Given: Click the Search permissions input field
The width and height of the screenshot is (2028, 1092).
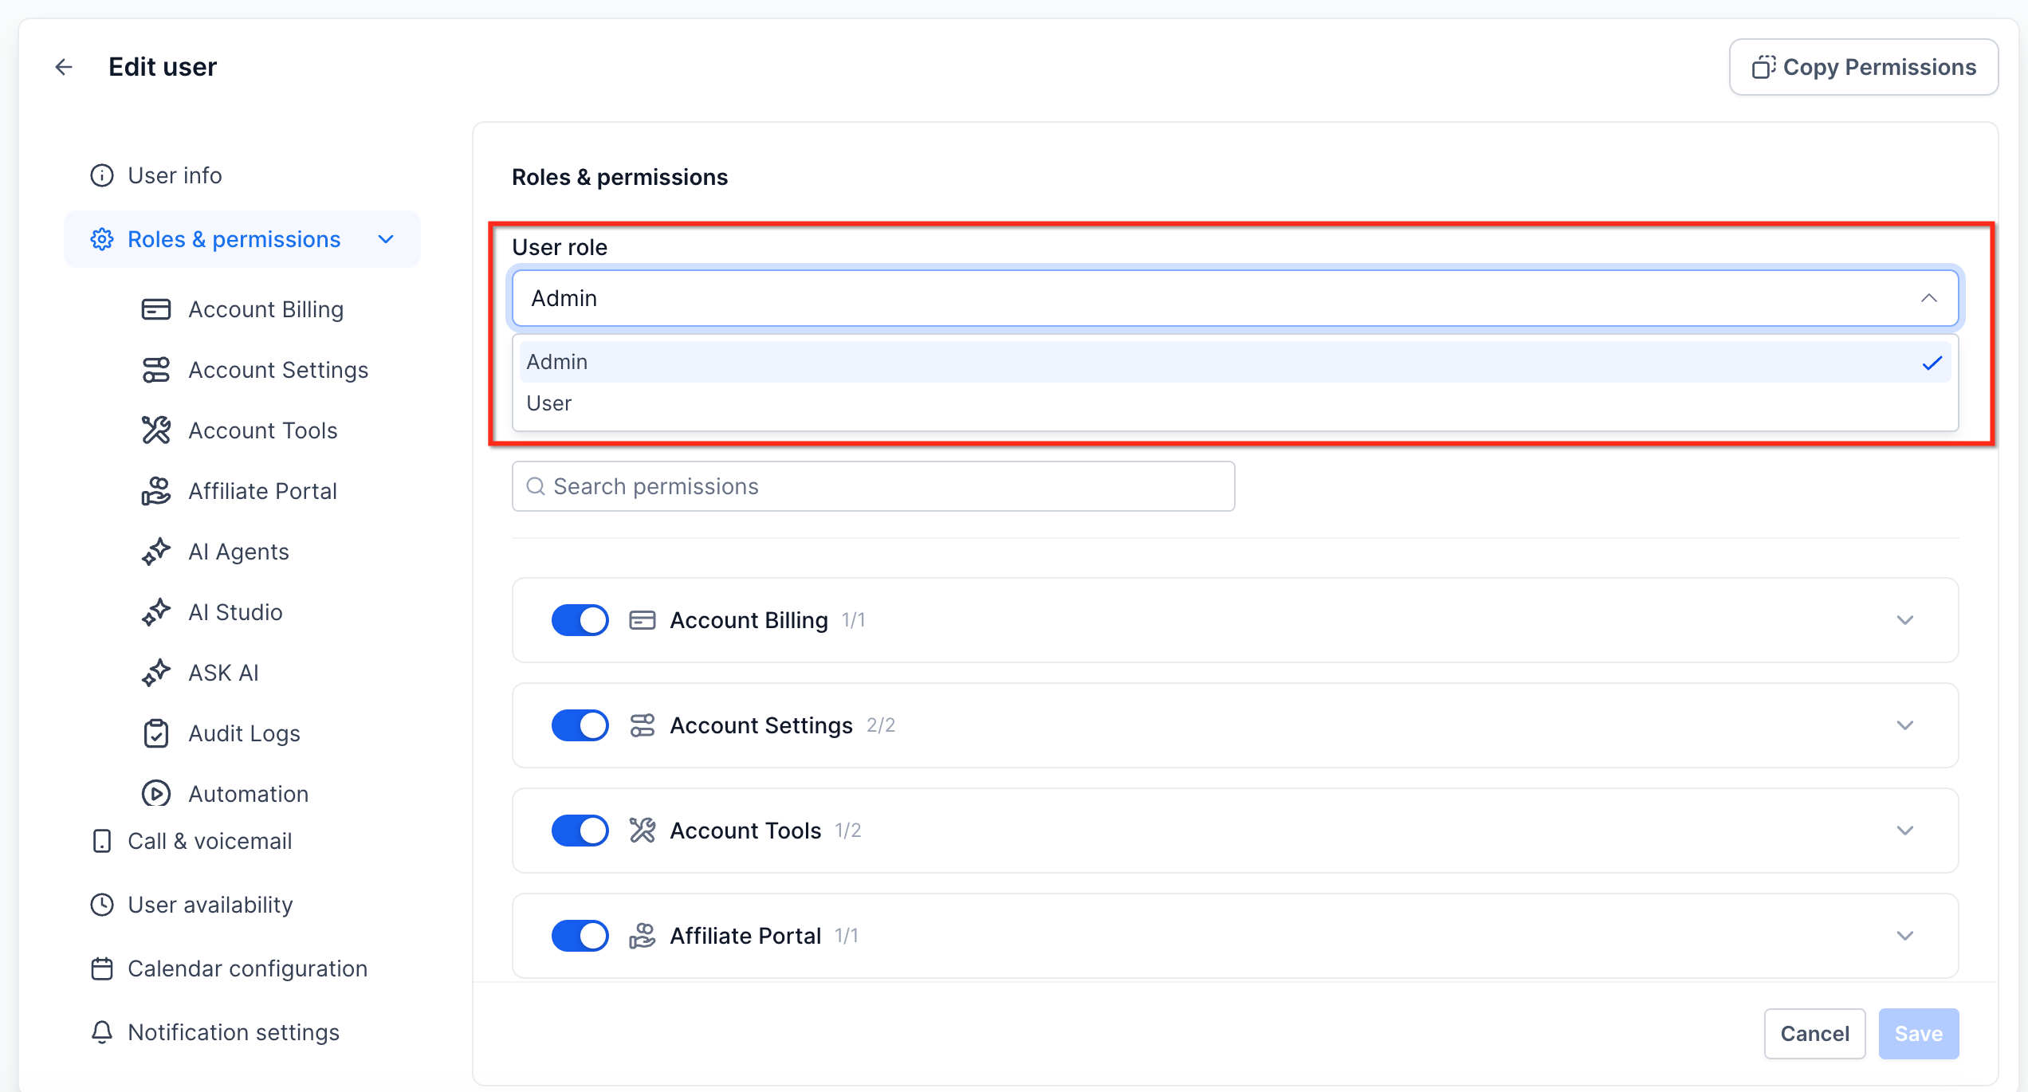Looking at the screenshot, I should pos(874,486).
